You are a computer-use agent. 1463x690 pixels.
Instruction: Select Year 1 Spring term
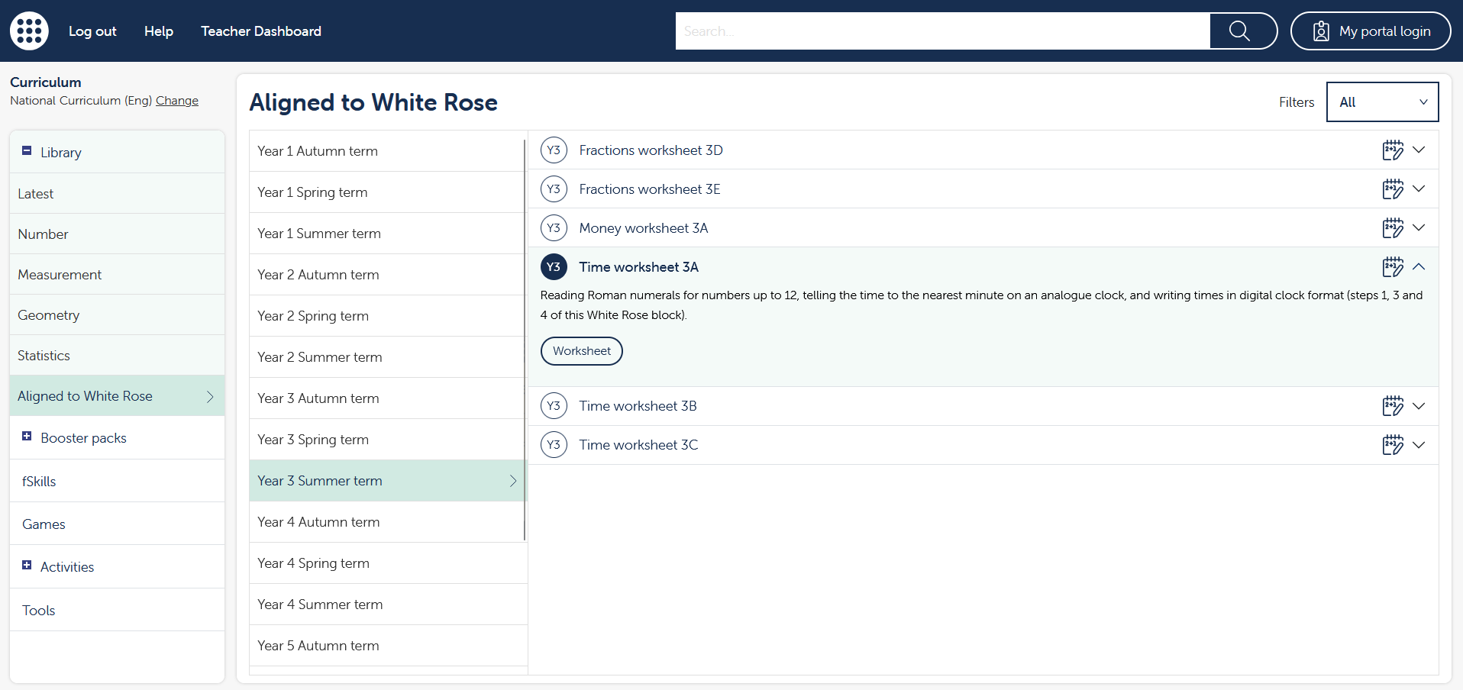(x=387, y=192)
